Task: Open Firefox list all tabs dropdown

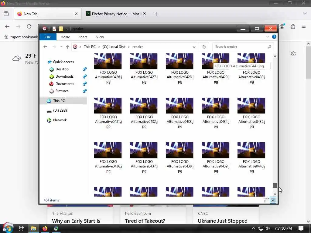Action: [305, 14]
